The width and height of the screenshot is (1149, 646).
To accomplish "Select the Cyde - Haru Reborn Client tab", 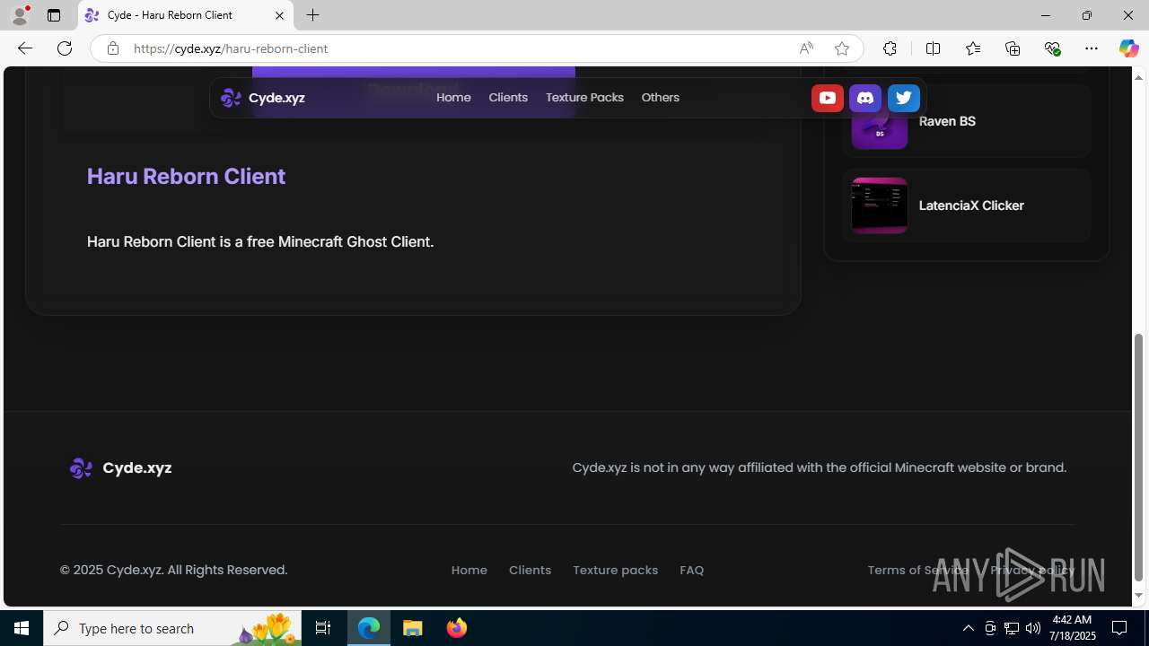I will tap(185, 15).
